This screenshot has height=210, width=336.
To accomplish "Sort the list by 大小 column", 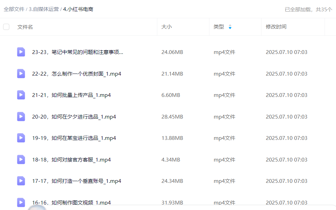I will pyautogui.click(x=166, y=27).
